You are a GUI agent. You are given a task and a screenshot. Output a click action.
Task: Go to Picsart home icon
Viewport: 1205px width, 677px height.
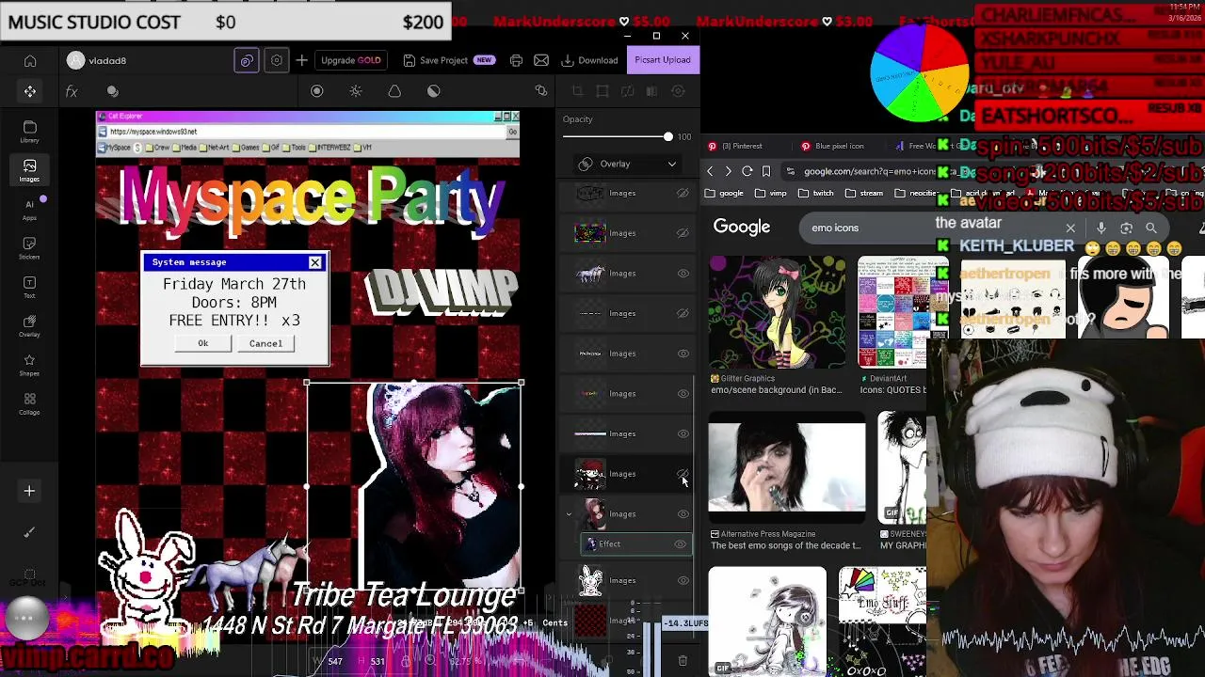tap(30, 61)
